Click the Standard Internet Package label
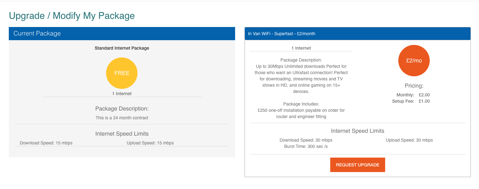 click(x=121, y=48)
